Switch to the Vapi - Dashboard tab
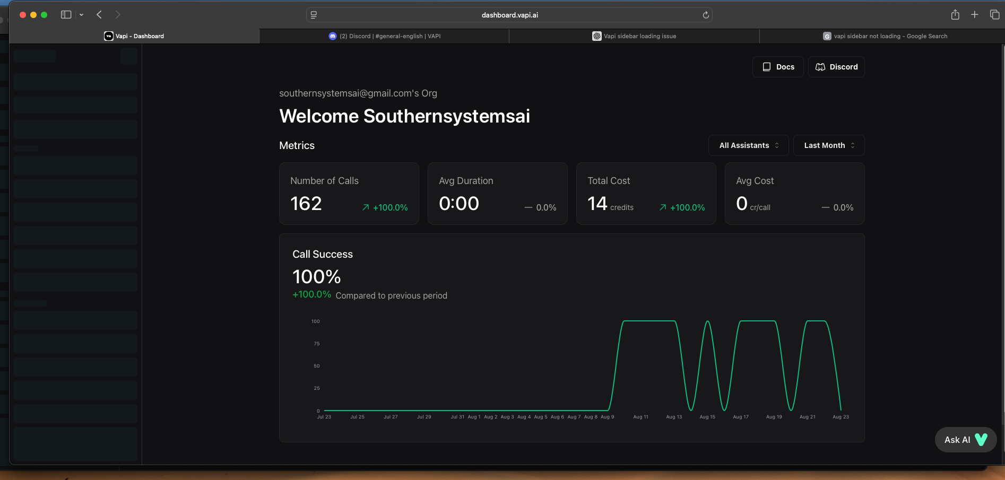 pyautogui.click(x=134, y=36)
